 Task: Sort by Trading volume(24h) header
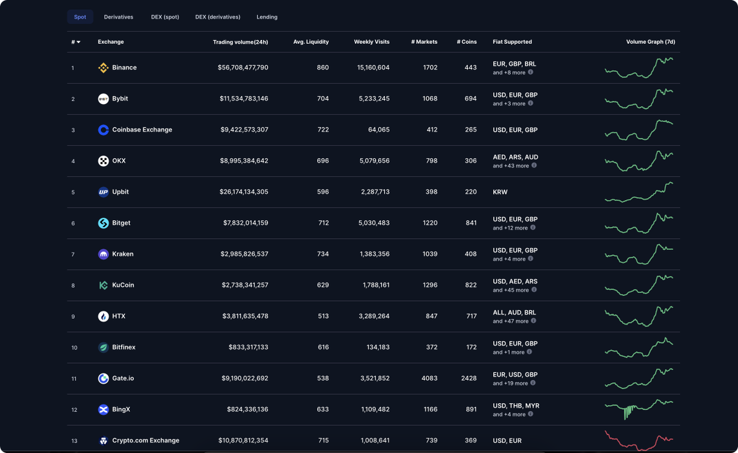click(240, 42)
